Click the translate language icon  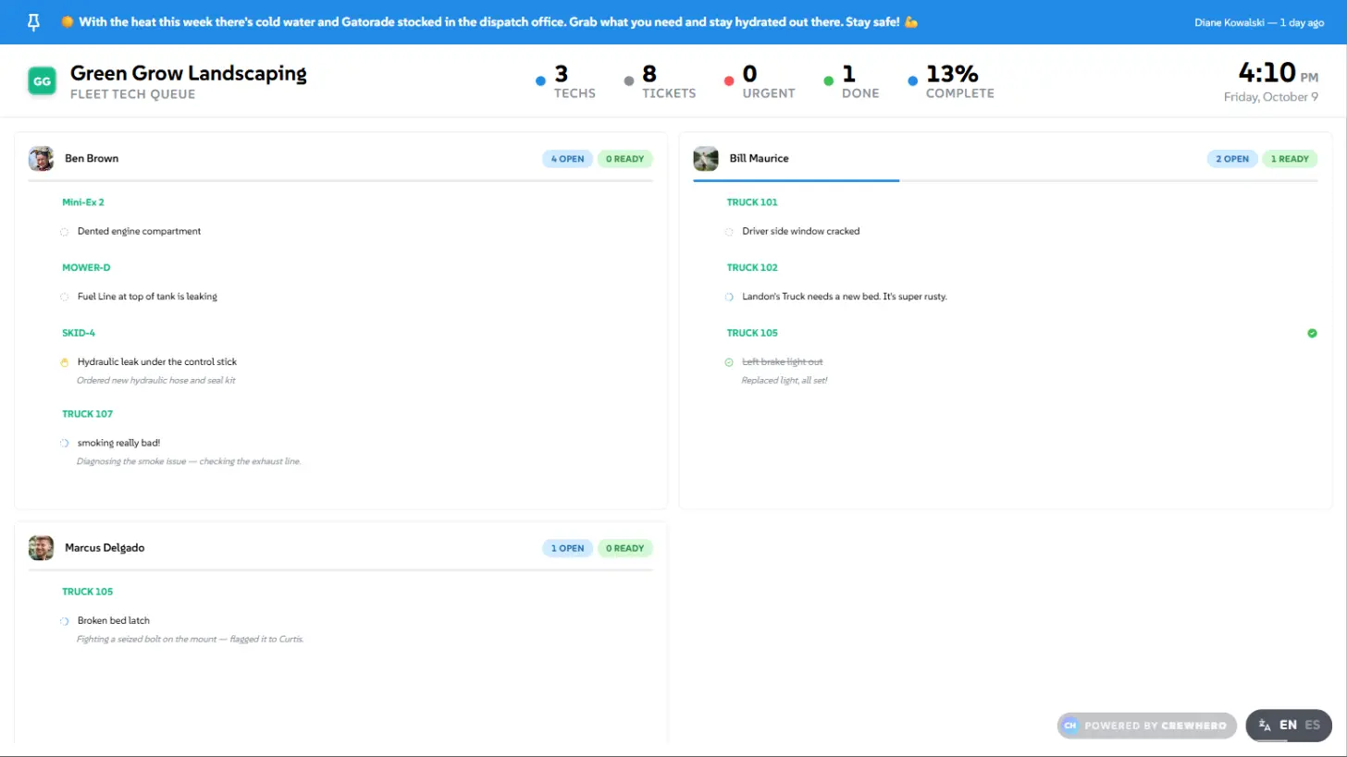coord(1263,726)
